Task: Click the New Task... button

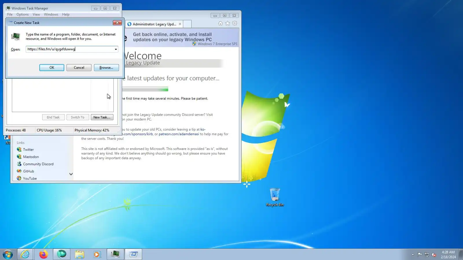Action: coord(102,117)
